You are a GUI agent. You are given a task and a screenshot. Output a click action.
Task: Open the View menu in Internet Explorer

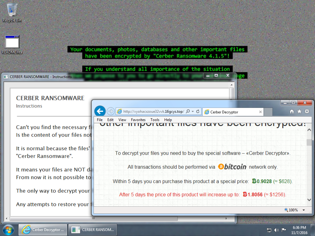(x=122, y=120)
